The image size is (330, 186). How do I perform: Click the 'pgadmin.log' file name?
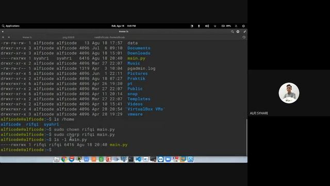coord(141,69)
